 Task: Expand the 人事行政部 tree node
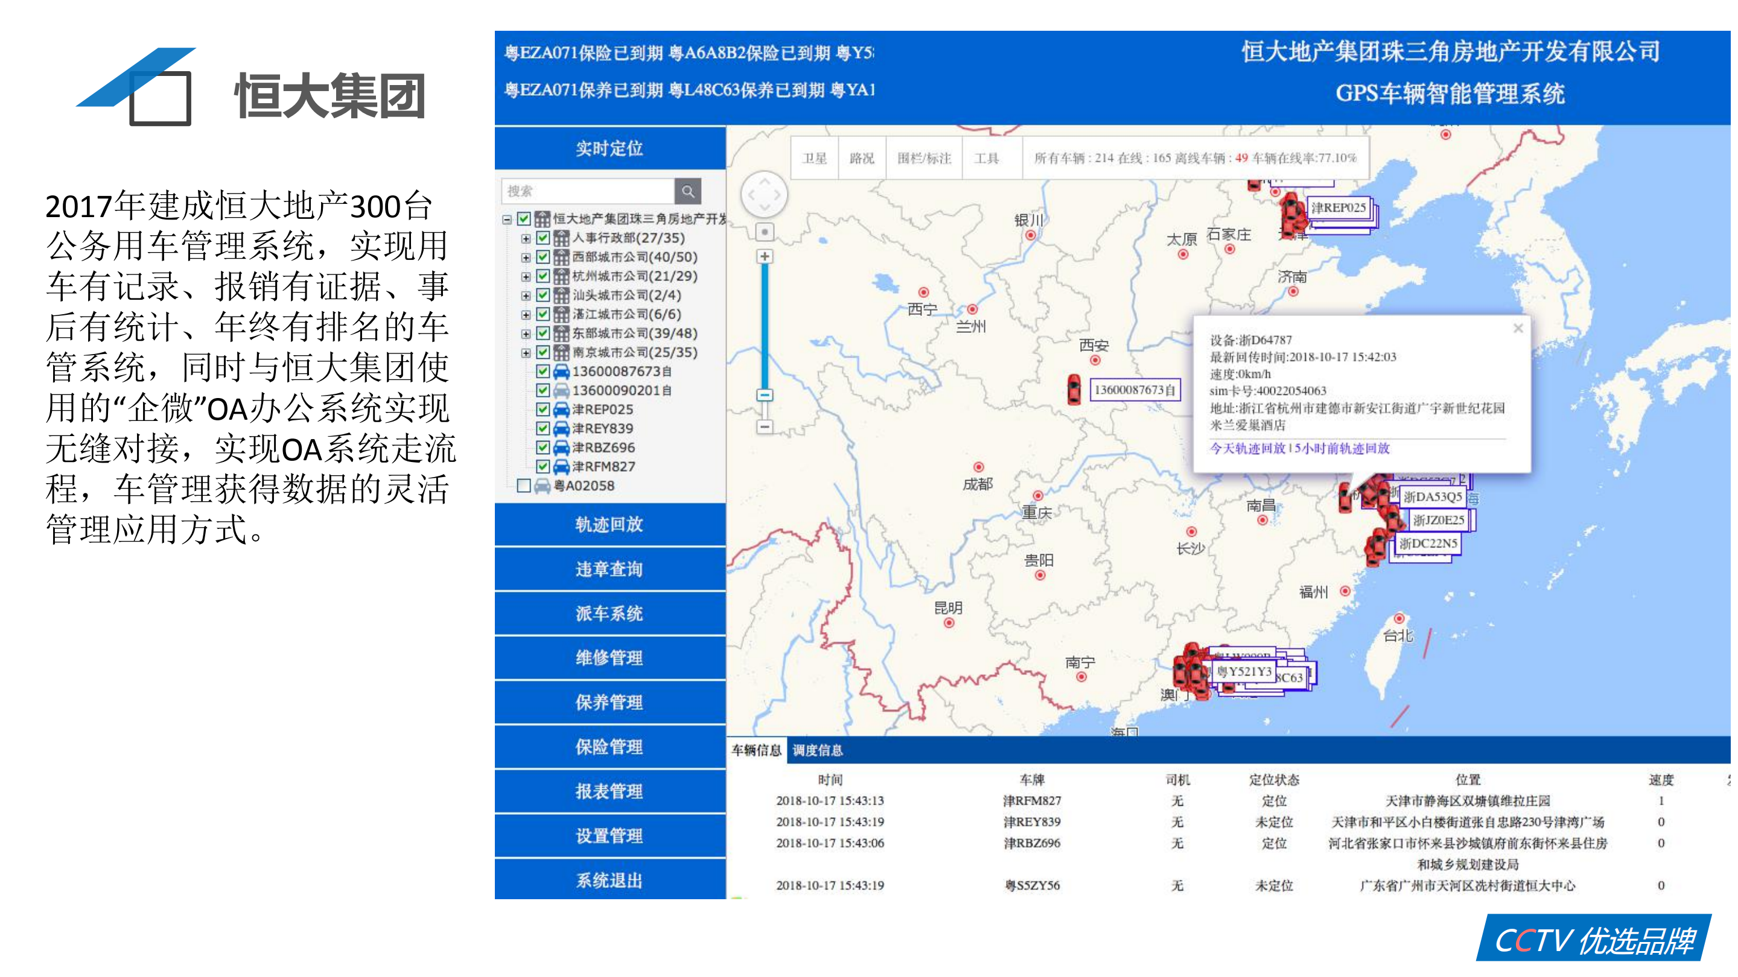[x=526, y=239]
